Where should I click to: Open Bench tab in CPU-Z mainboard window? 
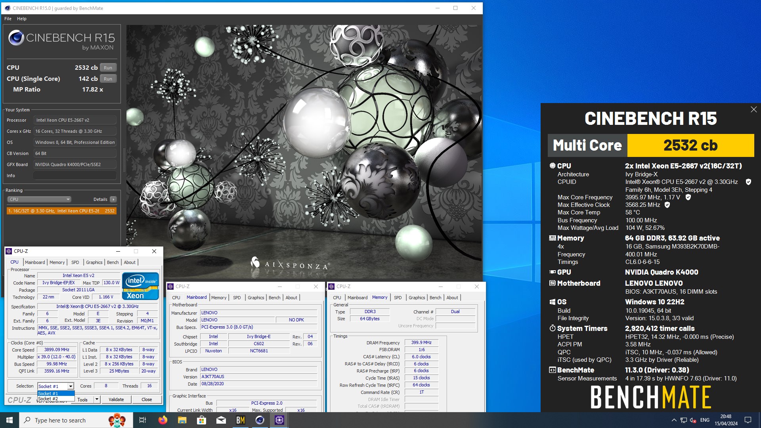pos(275,298)
